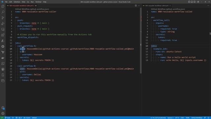The image size is (211, 119).
Task: Change the UTF-8 encoding in status bar
Action: click(177, 118)
